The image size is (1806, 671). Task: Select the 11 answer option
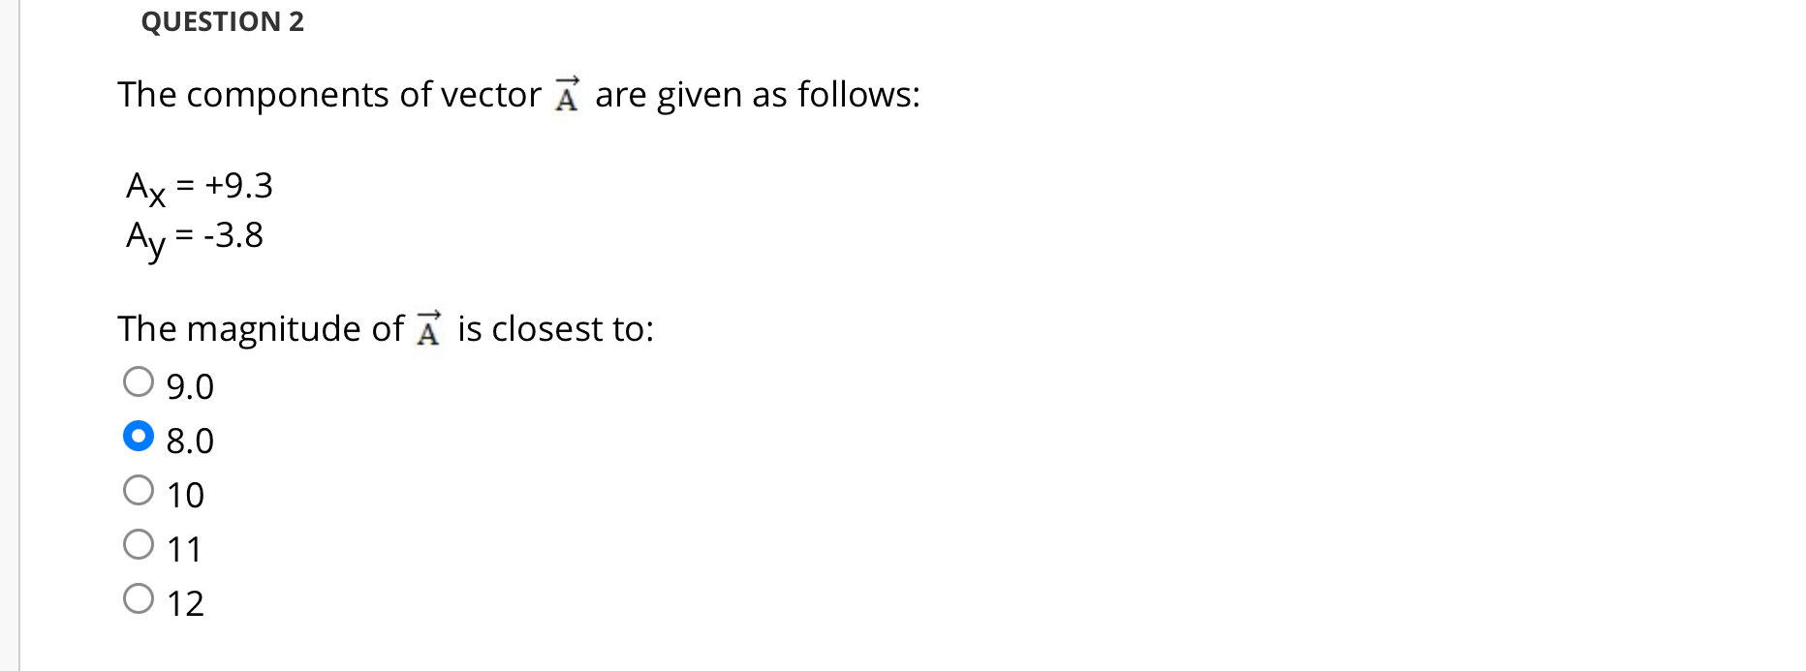pyautogui.click(x=139, y=543)
